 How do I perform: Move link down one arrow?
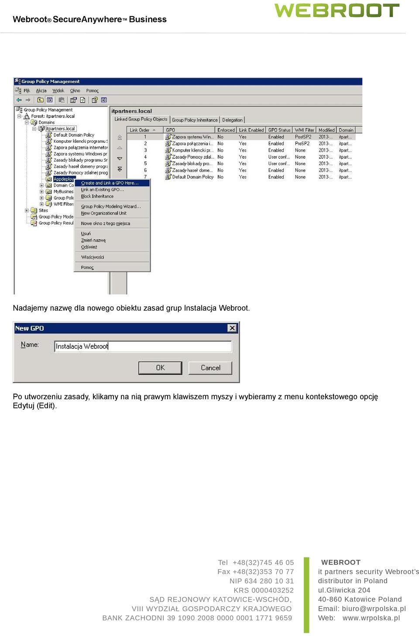click(x=120, y=159)
